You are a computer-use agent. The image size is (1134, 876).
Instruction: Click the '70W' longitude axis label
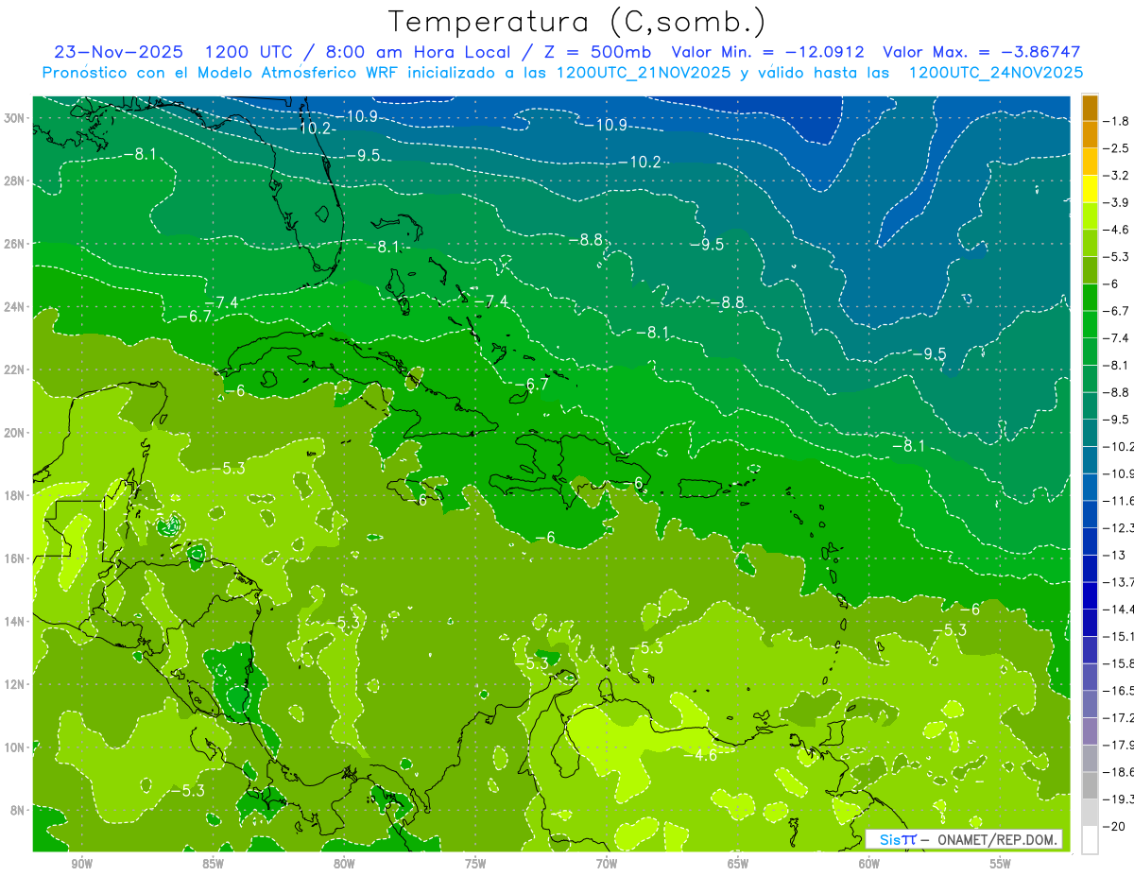tap(607, 865)
